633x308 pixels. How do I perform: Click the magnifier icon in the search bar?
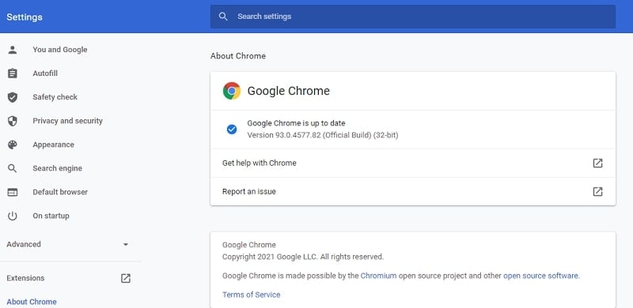click(223, 17)
